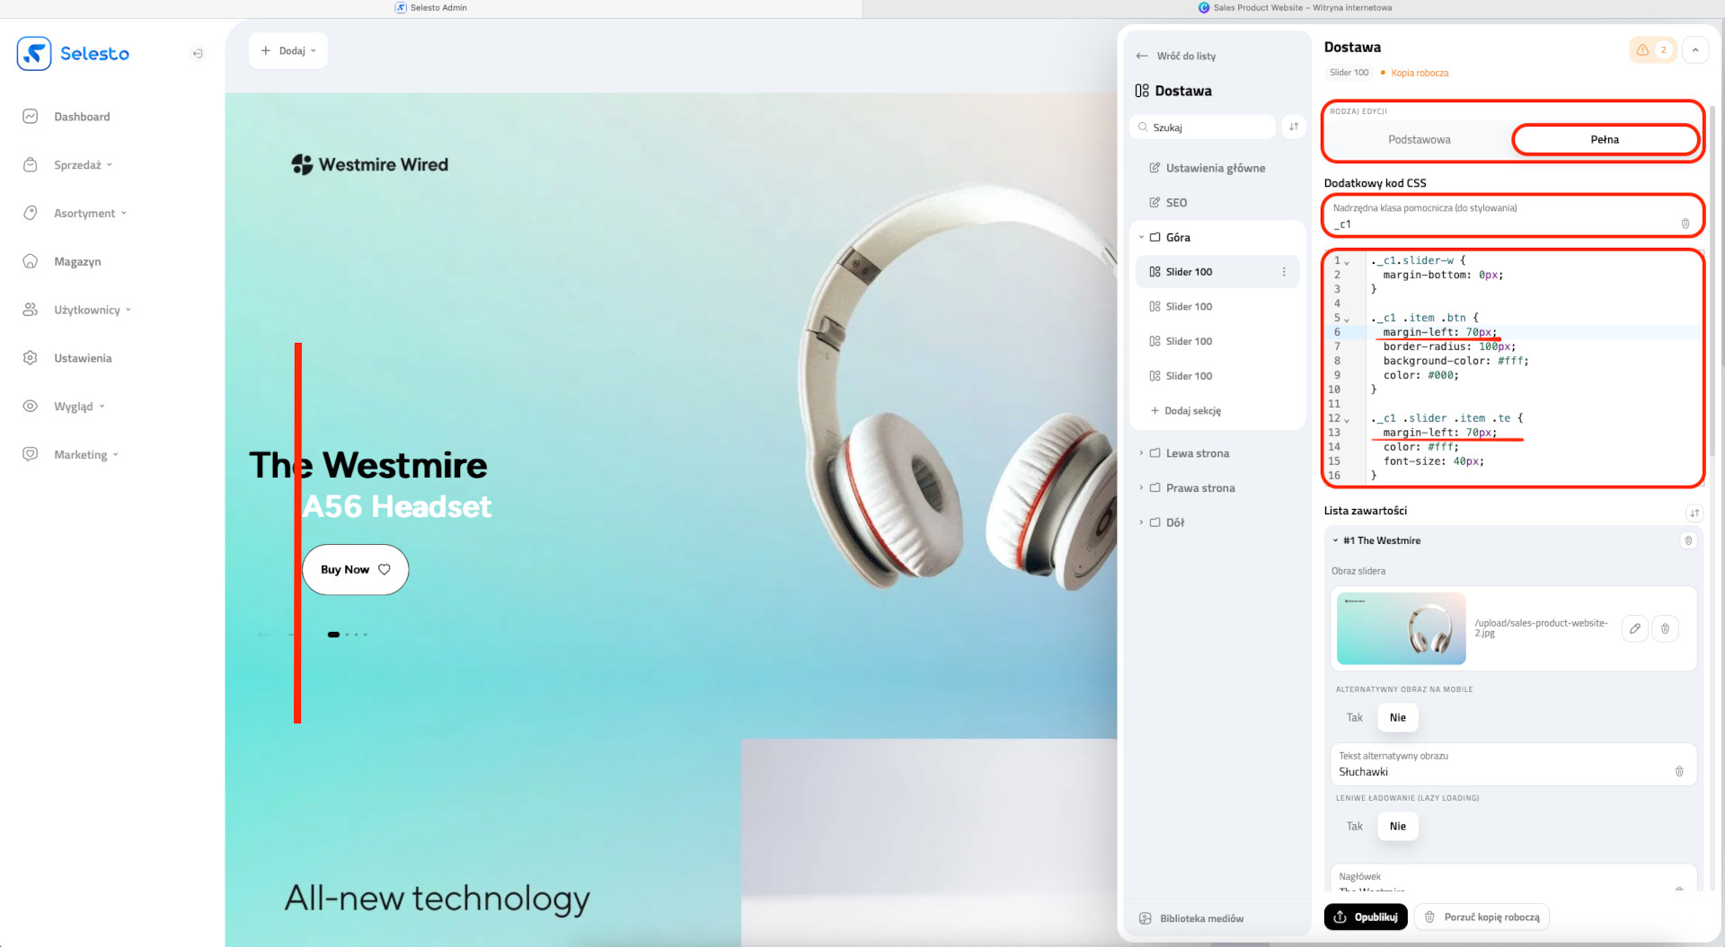Switch to Sales Product Website tab

tap(1295, 8)
